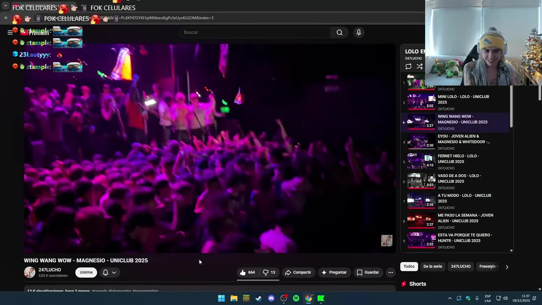542x305 pixels.
Task: Open the Compartir share dialog
Action: point(298,272)
